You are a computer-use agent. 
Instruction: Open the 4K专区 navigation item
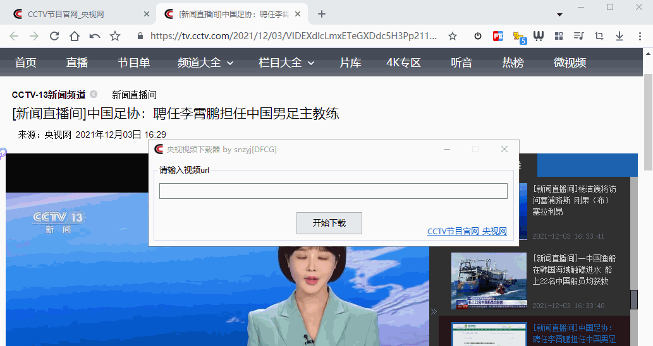pos(403,63)
